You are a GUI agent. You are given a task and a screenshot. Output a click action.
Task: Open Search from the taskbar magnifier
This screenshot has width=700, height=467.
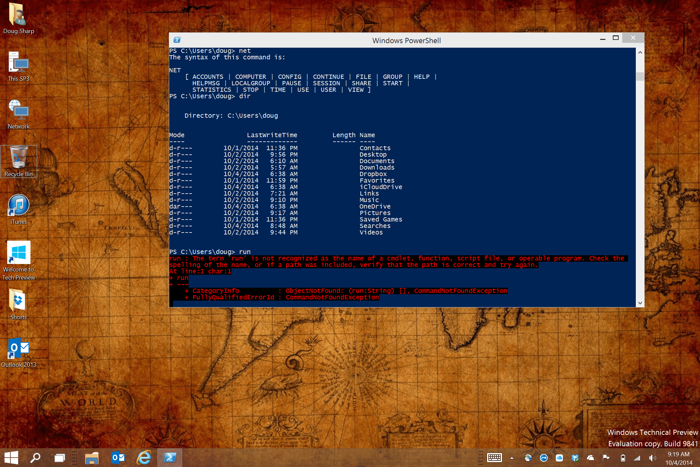pos(35,458)
